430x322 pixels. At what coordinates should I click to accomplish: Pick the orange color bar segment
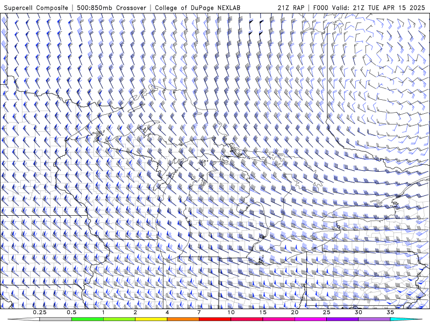[x=183, y=319]
